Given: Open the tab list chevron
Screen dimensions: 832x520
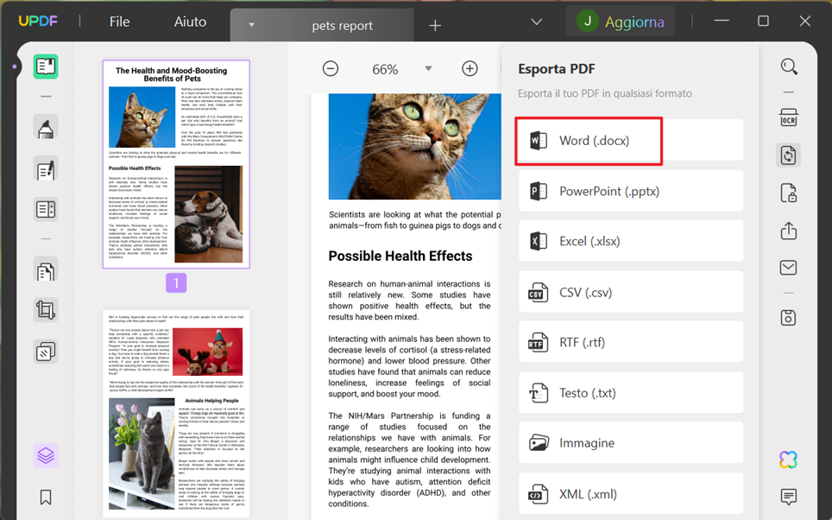Looking at the screenshot, I should pos(537,22).
